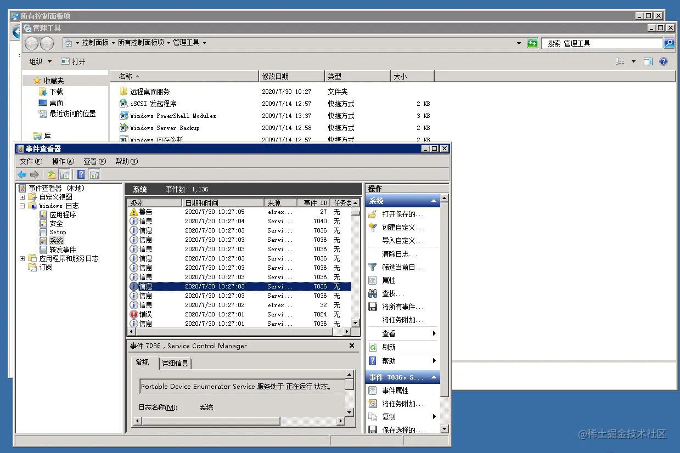
Task: Click the 复制 copy icon in Actions pane
Action: 373,417
